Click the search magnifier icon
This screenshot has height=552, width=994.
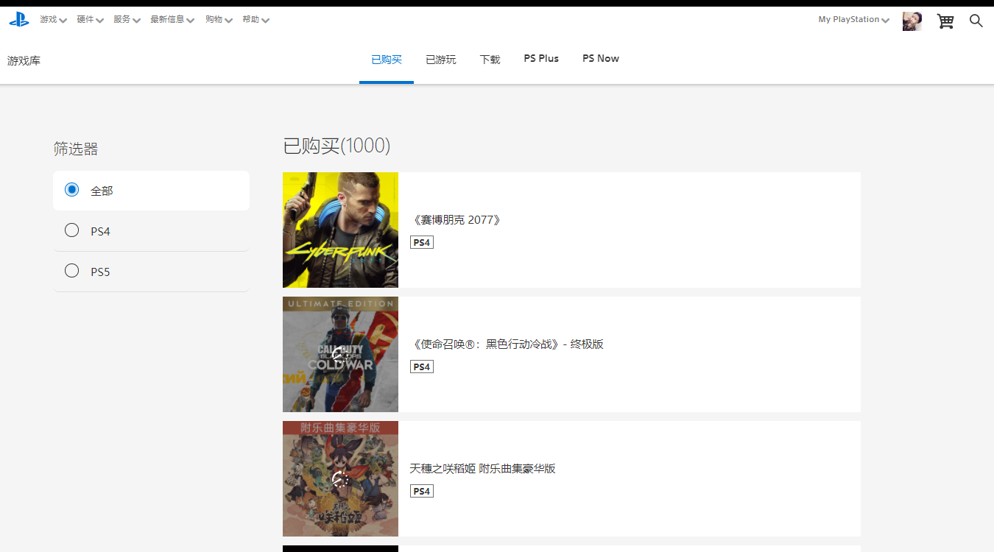point(976,21)
